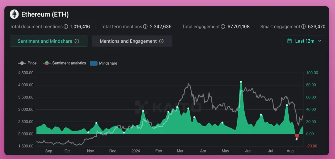The height and width of the screenshot is (159, 335).
Task: Click the late-May sentiment peak marker near 85
Action: click(x=241, y=82)
